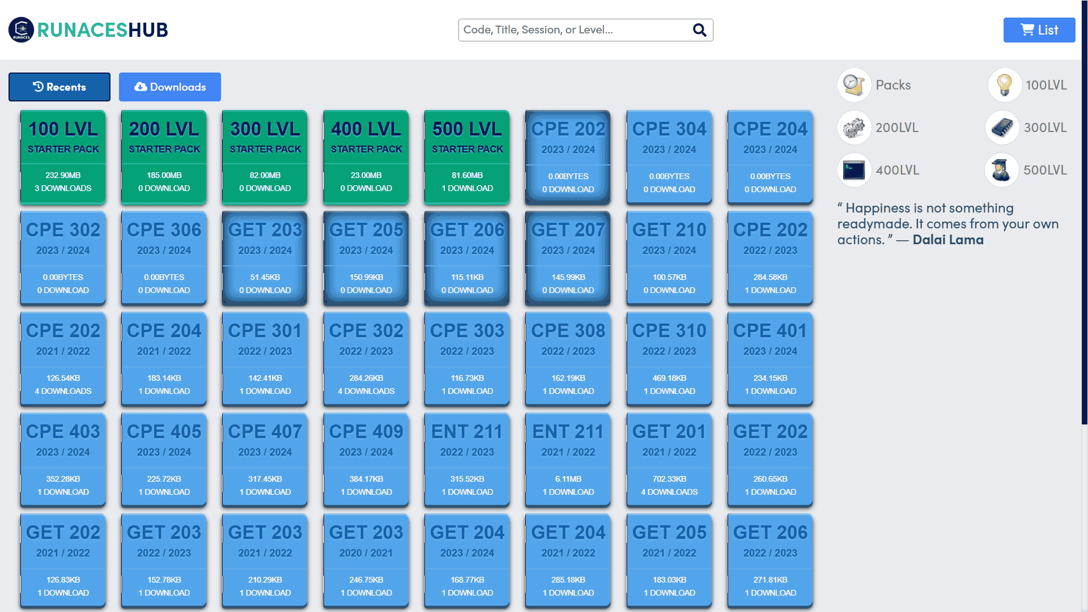
Task: Open the 400LVL terminal icon
Action: click(x=854, y=170)
